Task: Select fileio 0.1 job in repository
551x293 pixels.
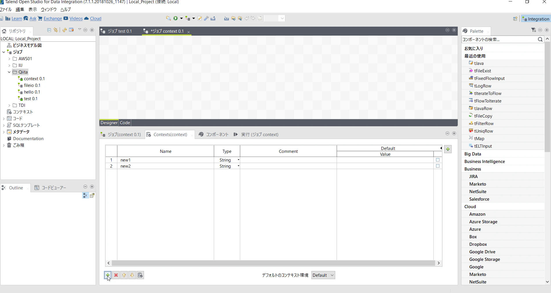Action: click(x=32, y=85)
